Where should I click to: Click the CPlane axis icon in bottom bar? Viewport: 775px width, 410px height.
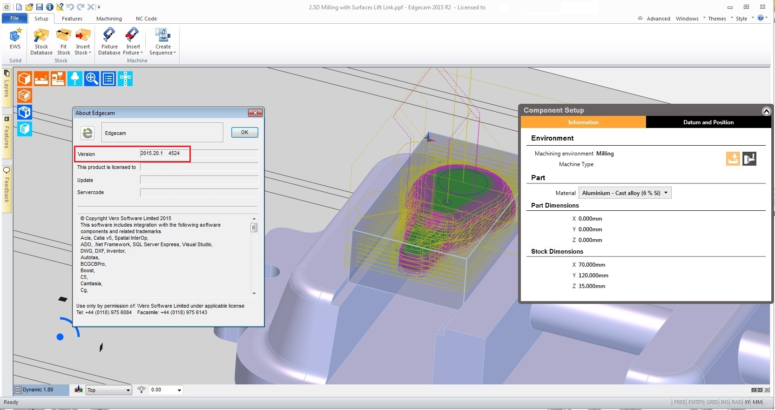[79, 390]
